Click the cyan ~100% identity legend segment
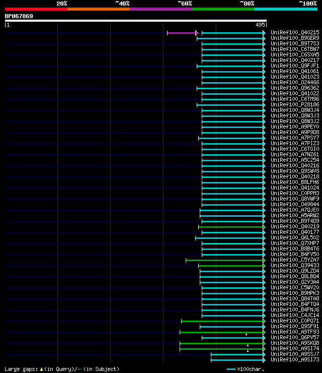Screen dimensions: 322x373 pyautogui.click(x=286, y=9)
